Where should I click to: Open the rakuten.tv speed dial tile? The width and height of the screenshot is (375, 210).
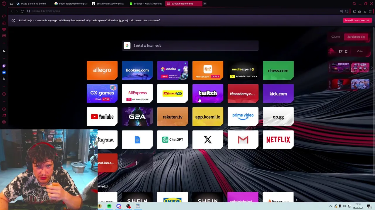point(173,117)
